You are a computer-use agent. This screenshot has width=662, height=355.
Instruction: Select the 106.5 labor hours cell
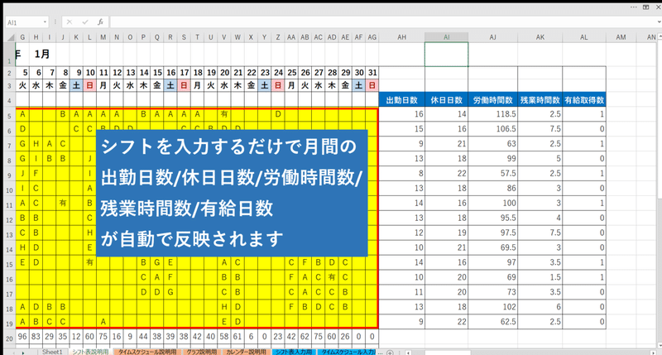point(492,129)
